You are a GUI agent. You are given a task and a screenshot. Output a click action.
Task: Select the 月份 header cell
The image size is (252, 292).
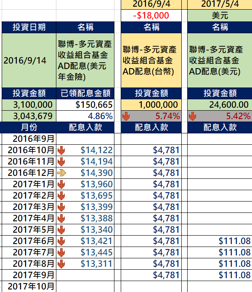[29, 127]
